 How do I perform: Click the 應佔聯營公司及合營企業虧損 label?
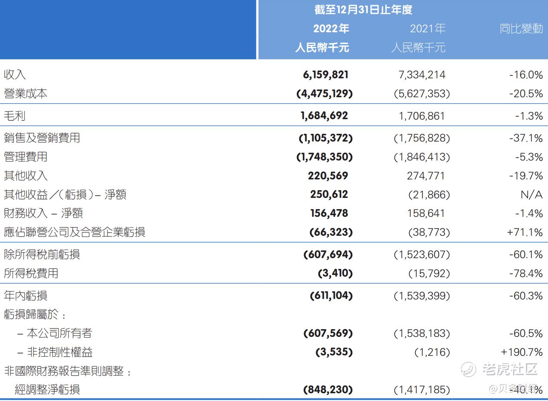point(74,232)
